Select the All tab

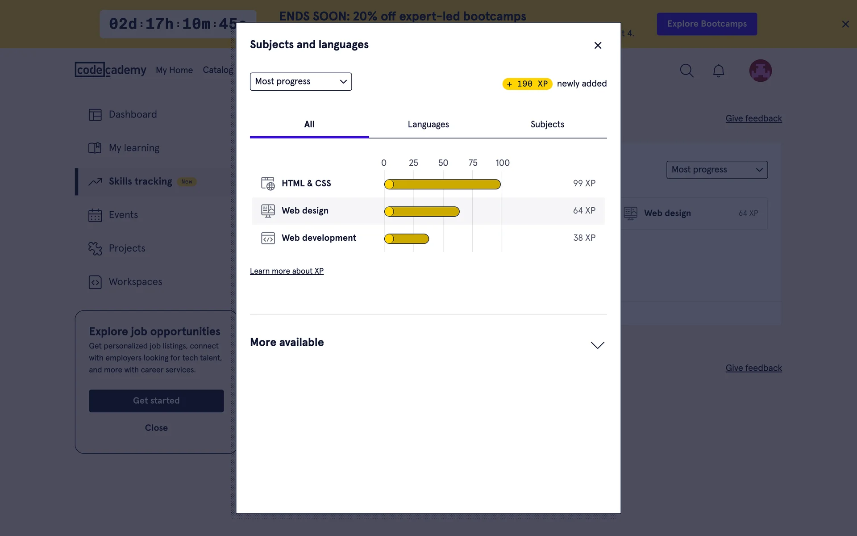(x=309, y=125)
